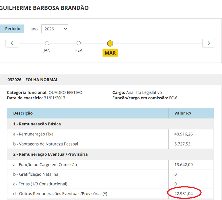The height and width of the screenshot is (200, 222).
Task: Click the Gratificação Natalina value 0
Action: (176, 174)
